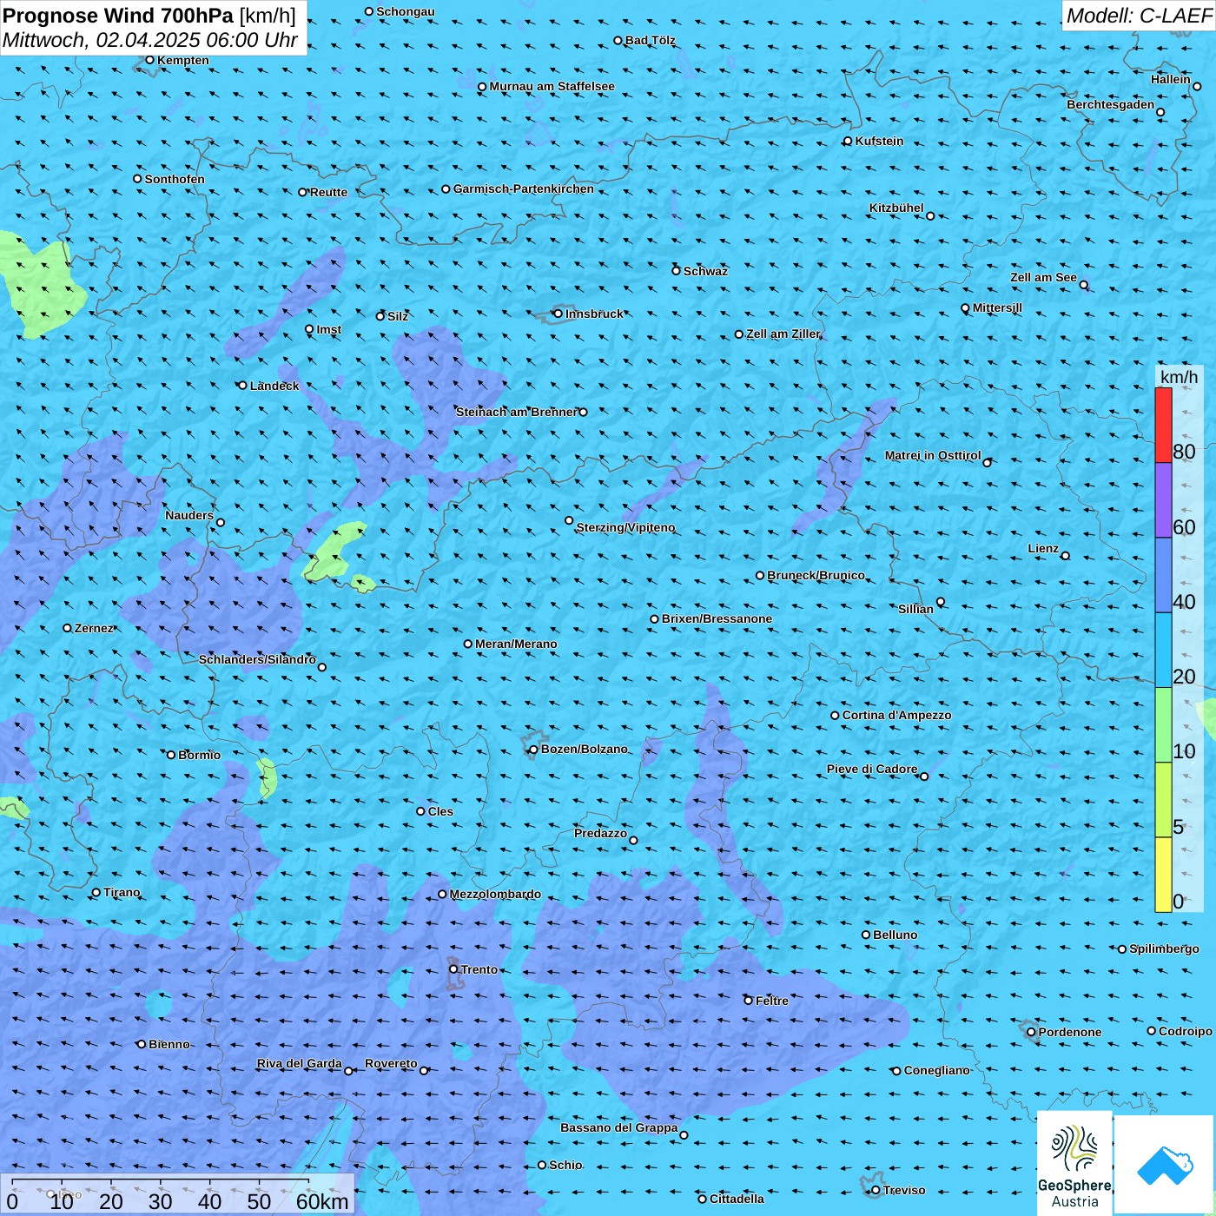Click the legend unit label 'km/h'
The height and width of the screenshot is (1216, 1216).
point(1179,376)
